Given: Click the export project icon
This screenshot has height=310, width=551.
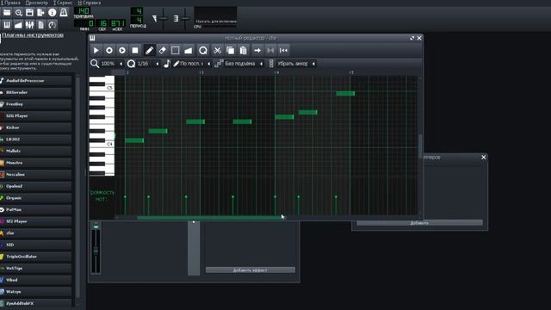Looking at the screenshot, I should pyautogui.click(x=40, y=13).
